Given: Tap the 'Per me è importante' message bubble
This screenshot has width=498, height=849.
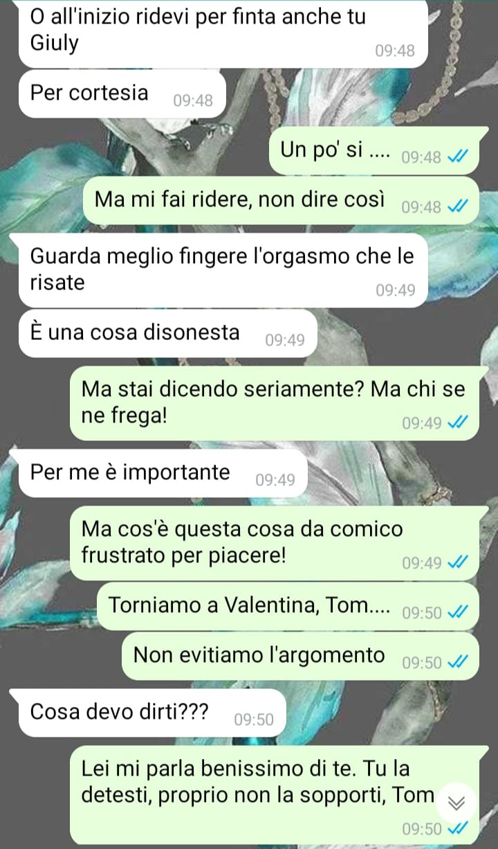Looking at the screenshot, I should click(163, 473).
